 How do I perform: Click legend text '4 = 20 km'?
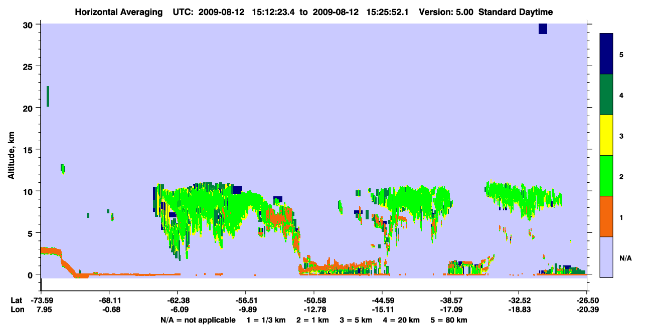[401, 320]
